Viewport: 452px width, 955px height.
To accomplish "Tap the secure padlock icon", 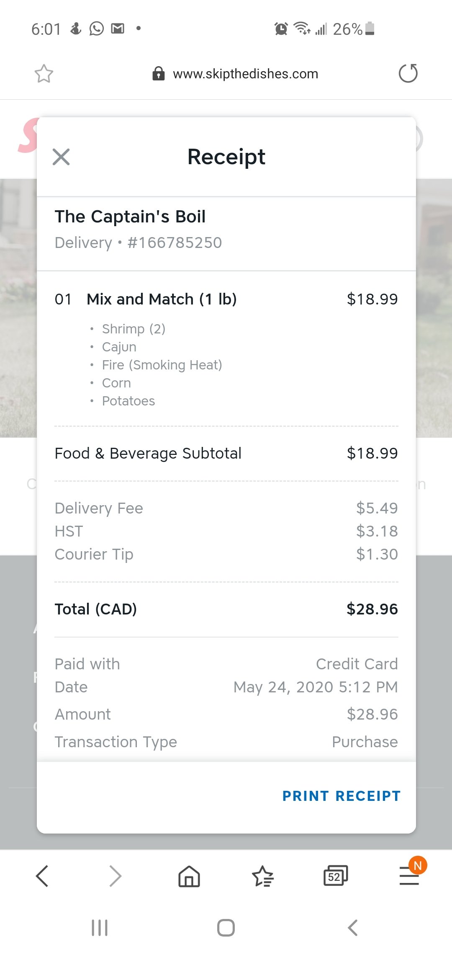I will (x=158, y=74).
